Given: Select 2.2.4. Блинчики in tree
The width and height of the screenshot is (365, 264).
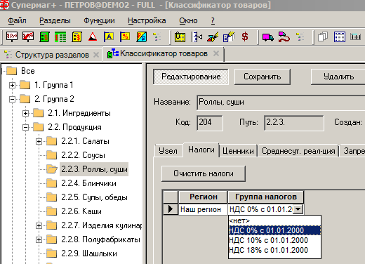Looking at the screenshot, I should coord(88,183).
